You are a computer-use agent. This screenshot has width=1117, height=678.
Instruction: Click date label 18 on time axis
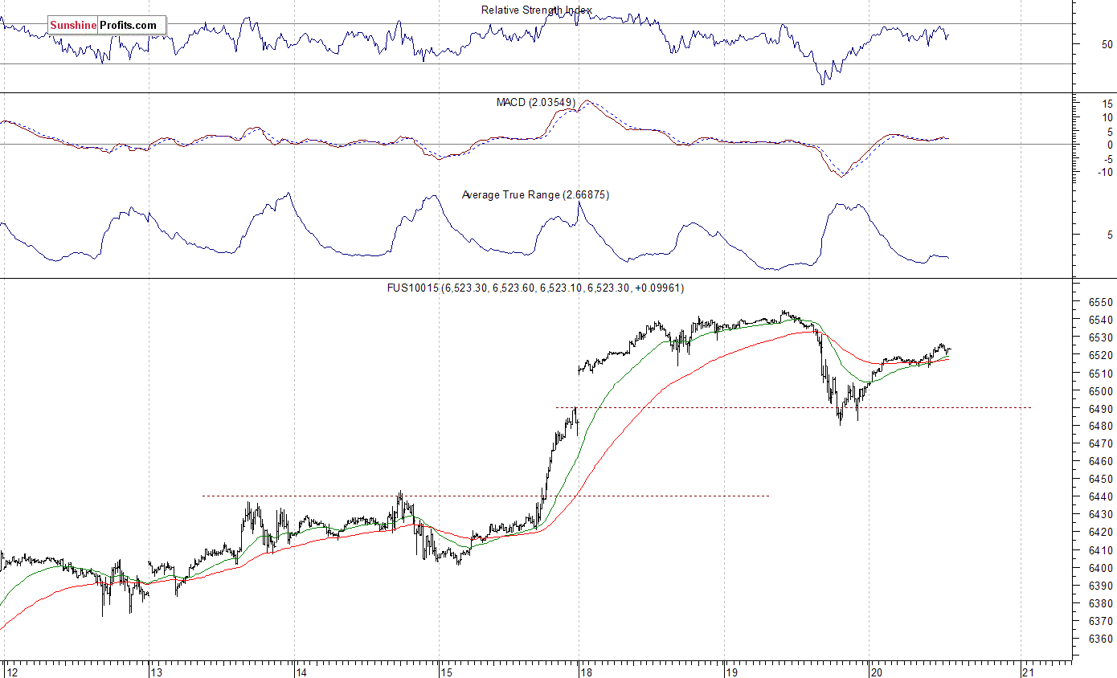click(586, 672)
